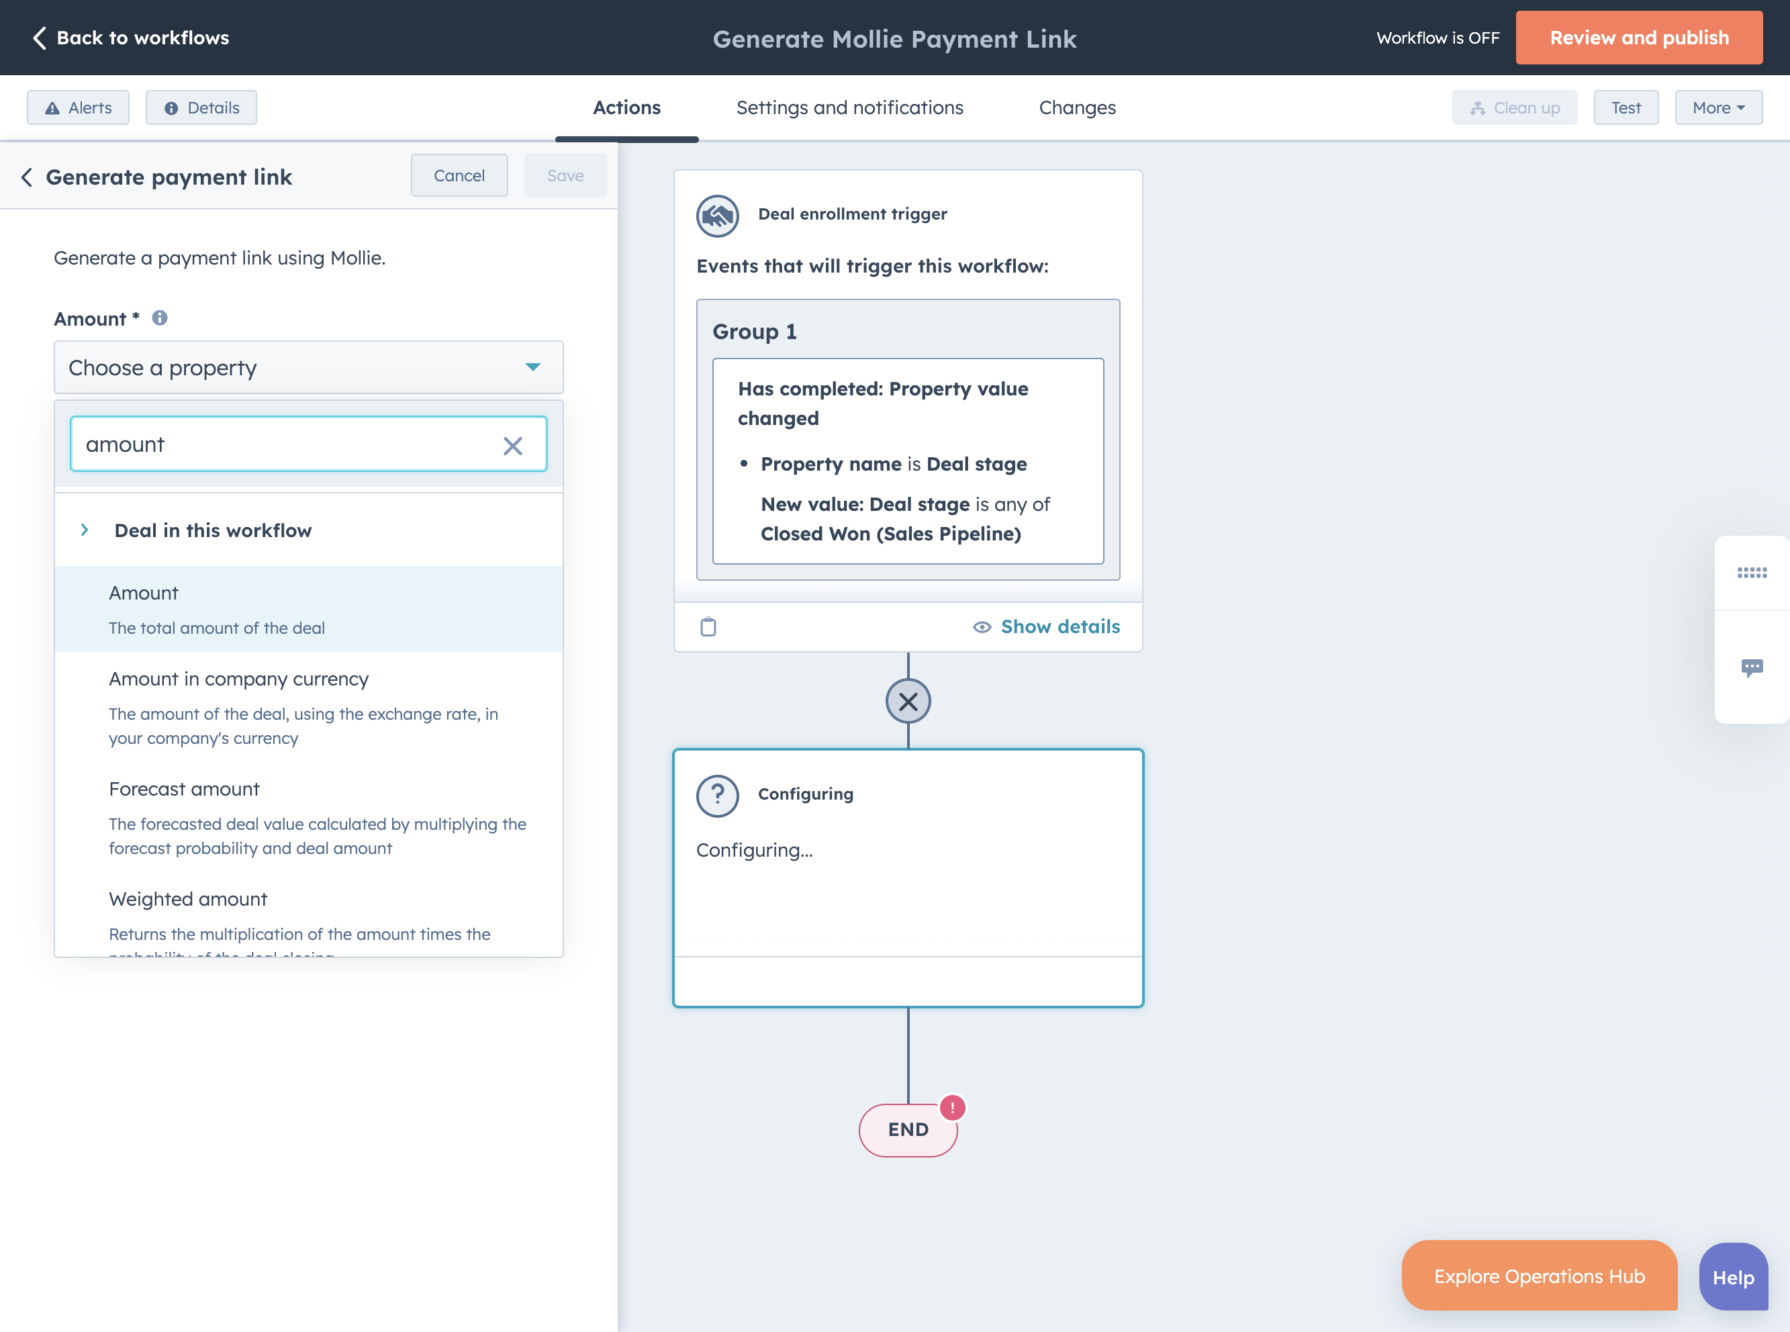This screenshot has width=1790, height=1332.
Task: Click Has completed: Property value changed filter
Action: coord(908,461)
